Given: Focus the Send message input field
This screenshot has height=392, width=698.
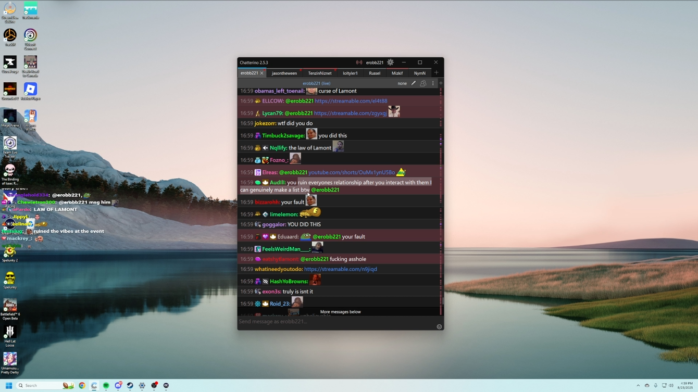Looking at the screenshot, I should 336,322.
